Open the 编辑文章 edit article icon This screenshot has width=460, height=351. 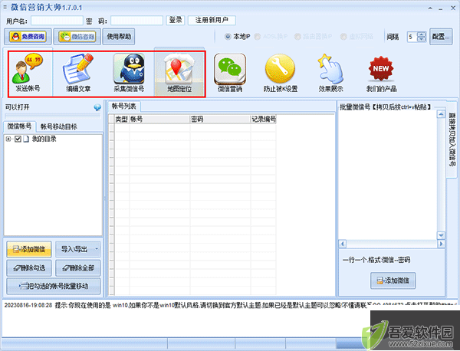coord(78,74)
